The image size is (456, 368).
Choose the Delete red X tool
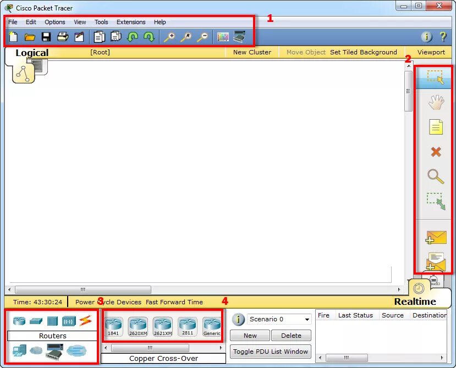pos(436,152)
